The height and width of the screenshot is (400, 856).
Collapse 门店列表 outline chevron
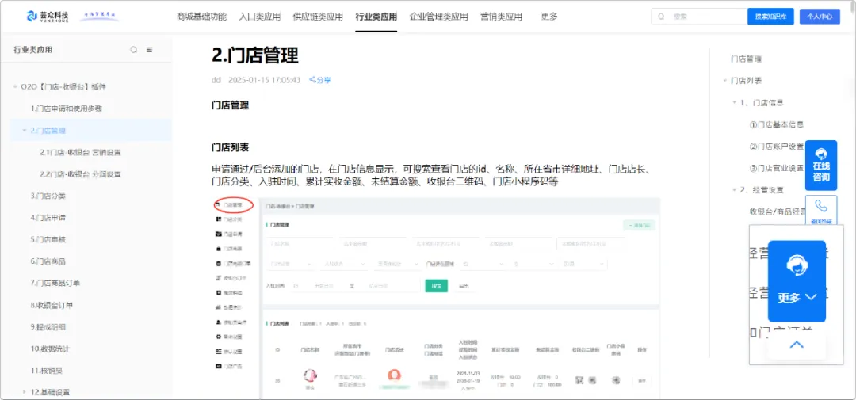click(x=724, y=81)
